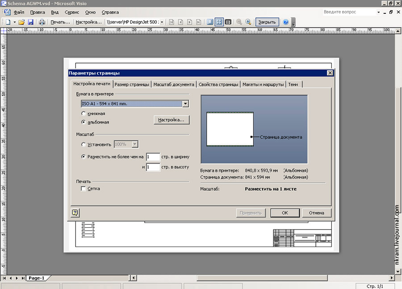This screenshot has width=402, height=289.
Task: Open the dropdown arrow beside New icon
Action: (x=14, y=22)
